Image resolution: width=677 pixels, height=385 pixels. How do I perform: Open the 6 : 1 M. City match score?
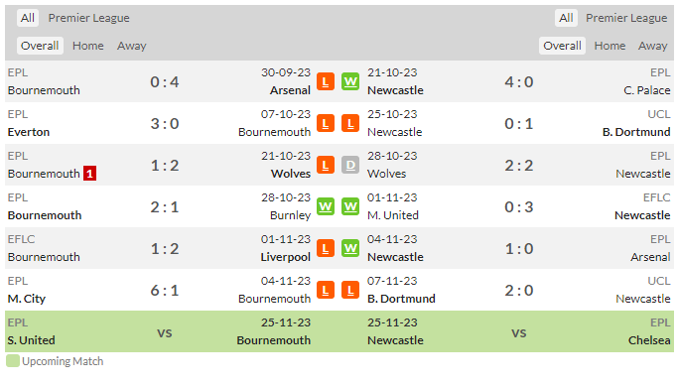164,291
